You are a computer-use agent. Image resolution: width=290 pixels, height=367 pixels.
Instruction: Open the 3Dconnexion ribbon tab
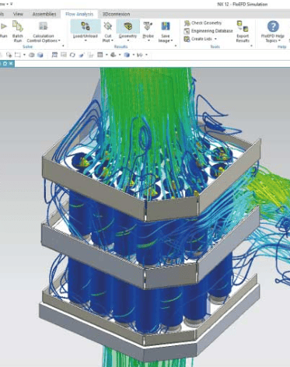click(116, 14)
